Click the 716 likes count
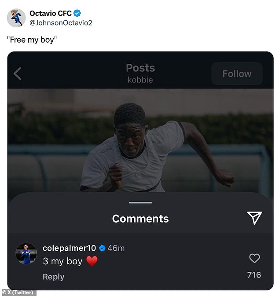This screenshot has height=296, width=279. [x=254, y=275]
